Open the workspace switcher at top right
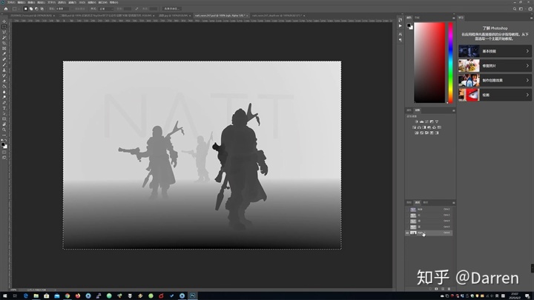The image size is (534, 300). point(521,9)
